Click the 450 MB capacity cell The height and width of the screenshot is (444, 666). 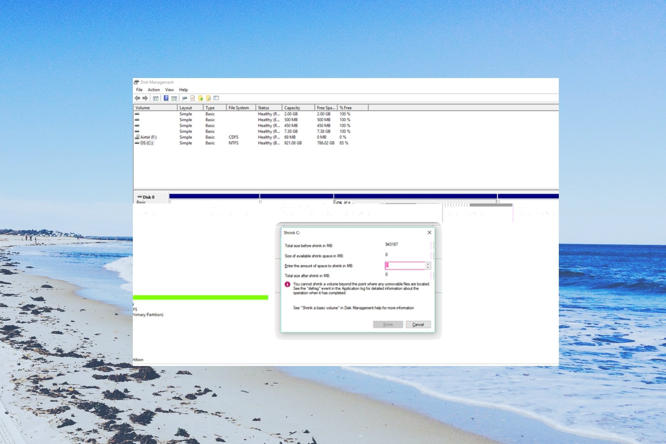(x=291, y=126)
